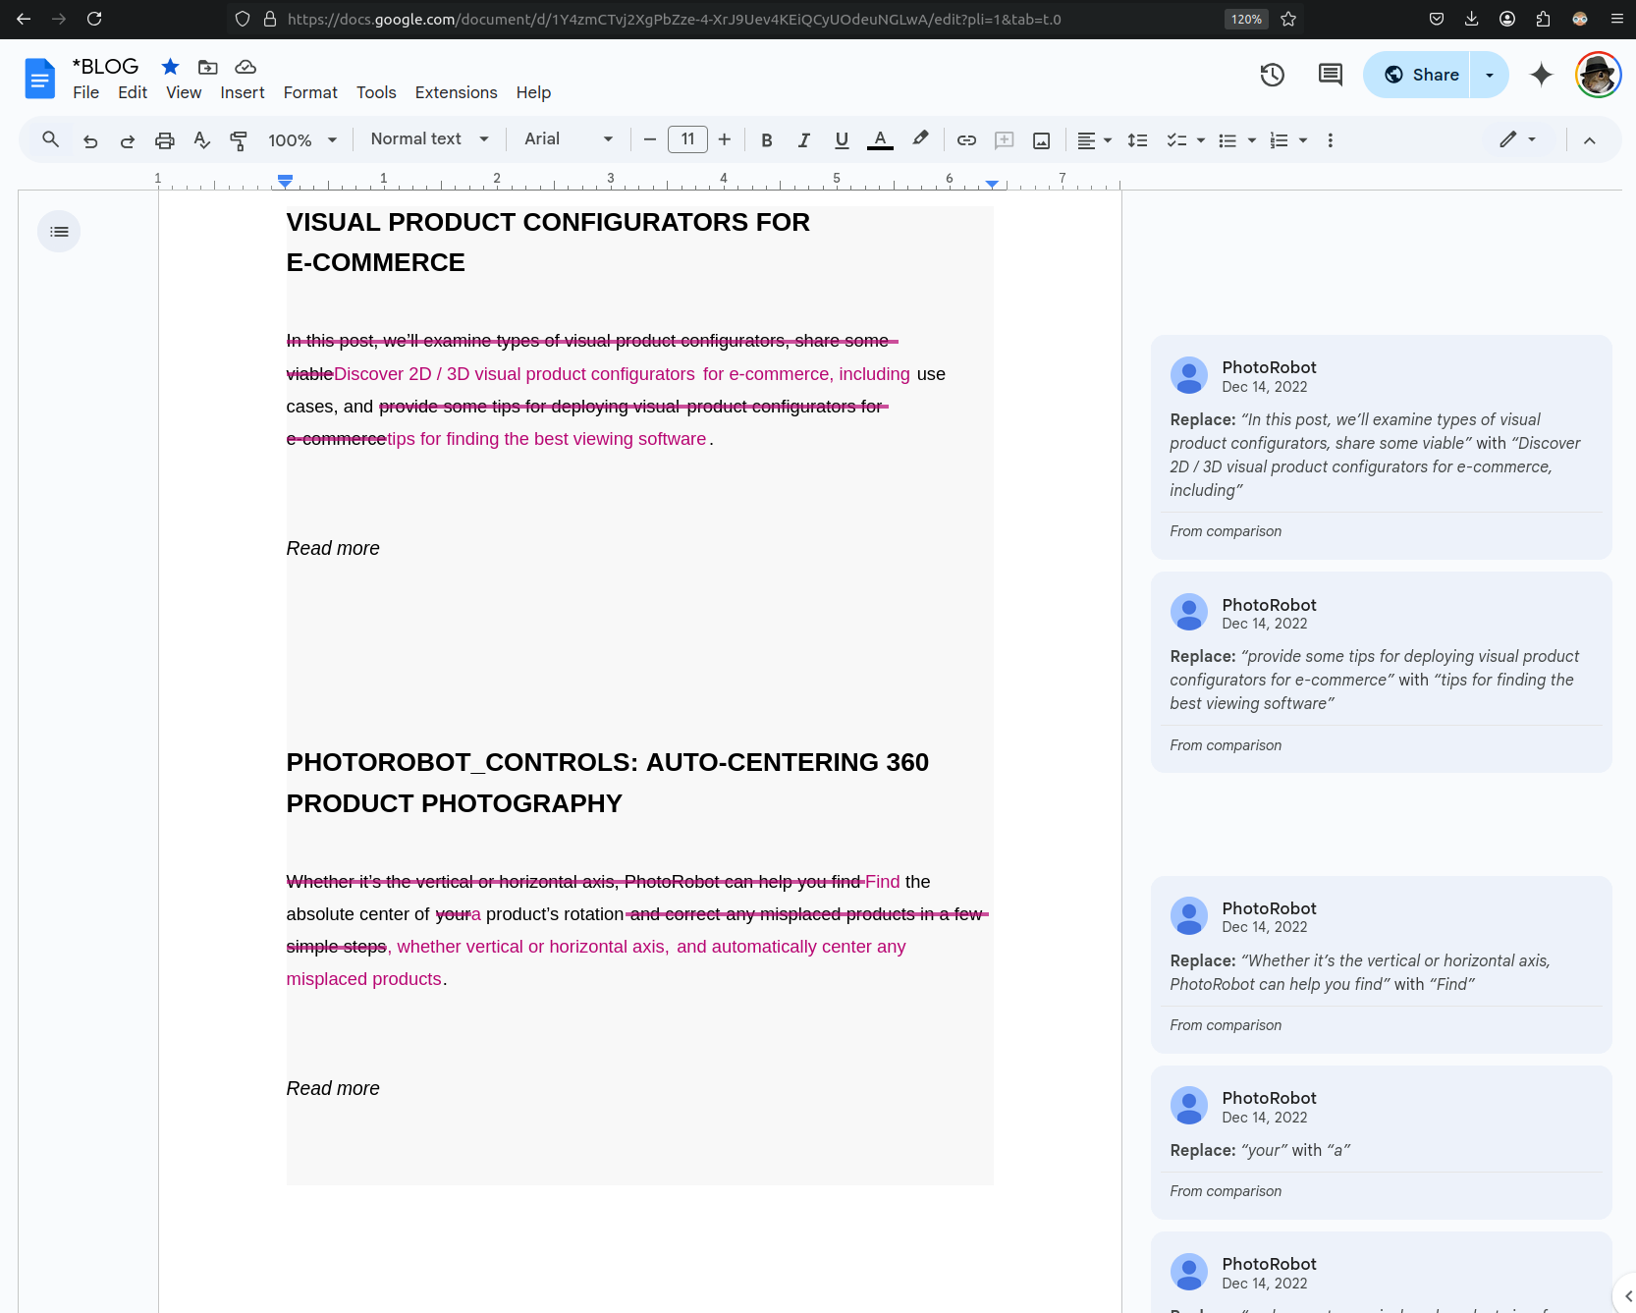Expand the numbered list options arrow
The width and height of the screenshot is (1636, 1313).
click(1303, 140)
